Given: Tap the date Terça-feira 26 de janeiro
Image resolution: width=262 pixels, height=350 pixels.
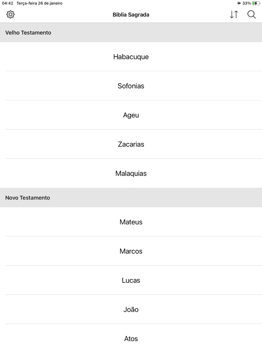Looking at the screenshot, I should [40, 3].
